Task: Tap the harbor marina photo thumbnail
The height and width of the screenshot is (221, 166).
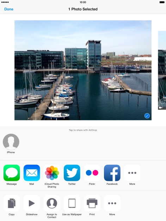Action: 83,70
